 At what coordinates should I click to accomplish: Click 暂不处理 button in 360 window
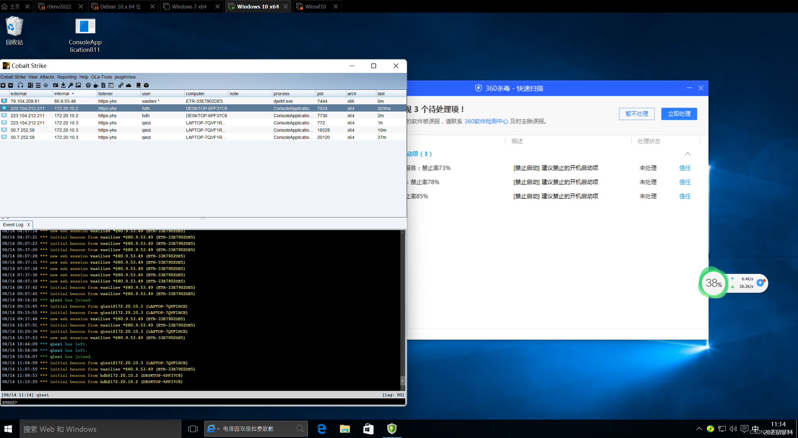637,114
